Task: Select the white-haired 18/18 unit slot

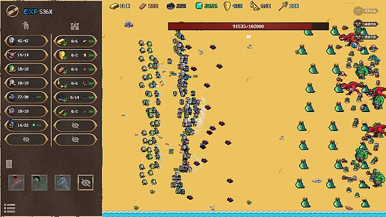Action: (26, 83)
